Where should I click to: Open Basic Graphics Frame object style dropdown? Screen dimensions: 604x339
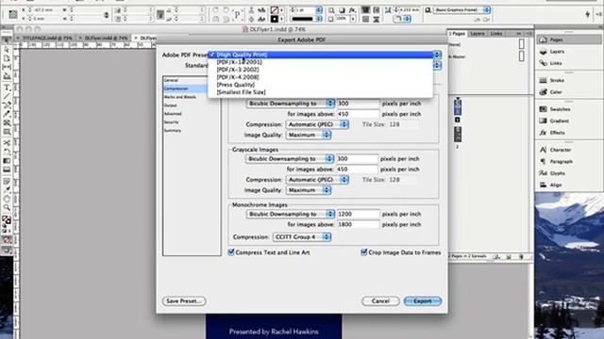461,10
